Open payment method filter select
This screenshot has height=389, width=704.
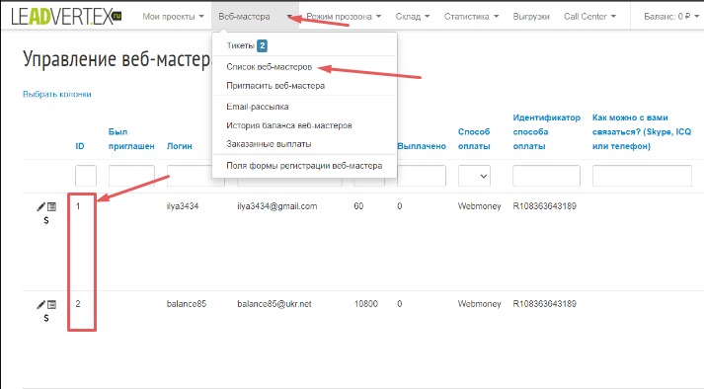[474, 176]
